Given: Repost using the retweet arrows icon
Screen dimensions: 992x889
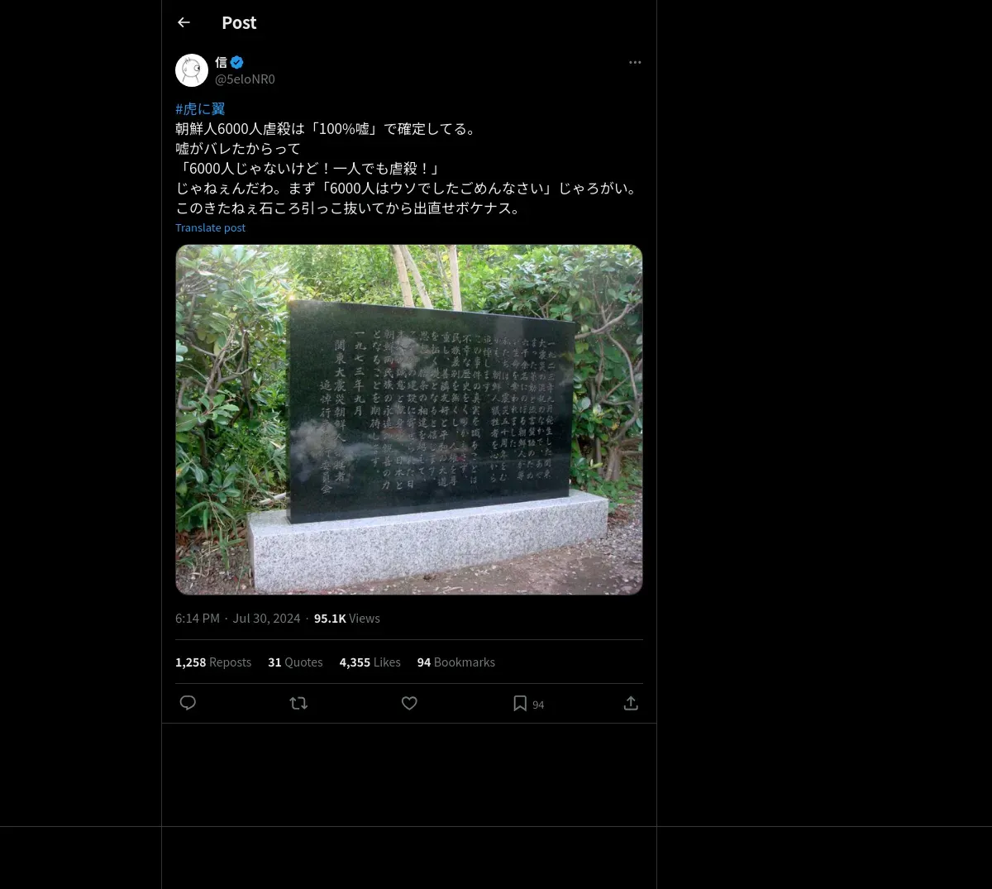Looking at the screenshot, I should pos(298,703).
